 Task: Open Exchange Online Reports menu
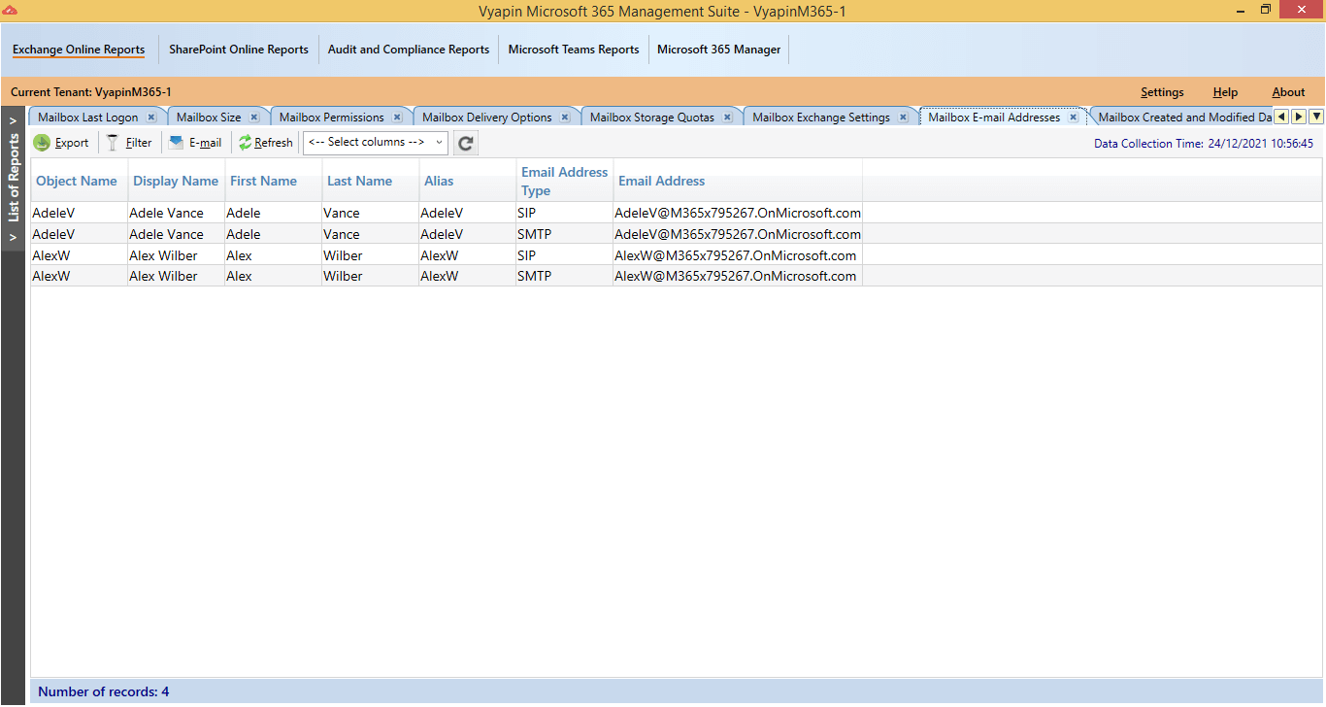pos(79,50)
